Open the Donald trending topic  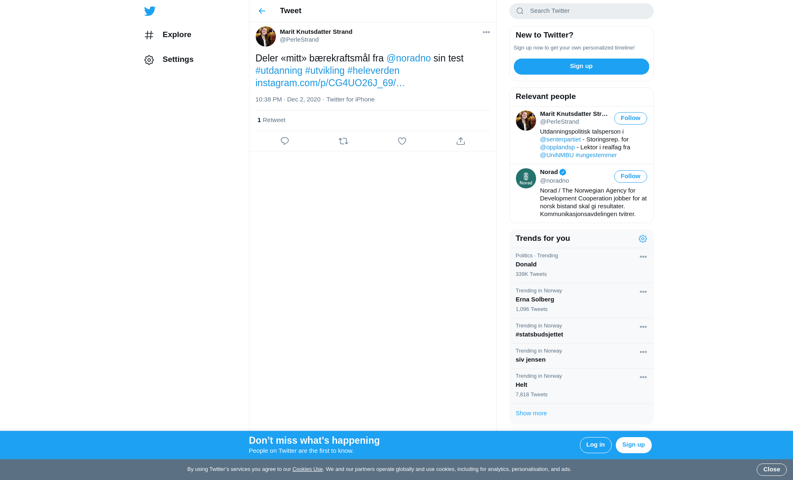click(581, 266)
